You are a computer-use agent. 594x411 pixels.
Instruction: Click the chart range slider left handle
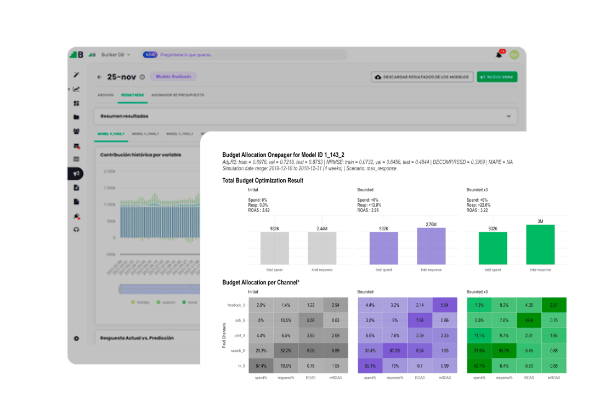(x=120, y=289)
